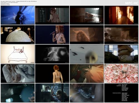The image size is (139, 103).
Task: Click the file name header line
Action: (x=19, y=1)
